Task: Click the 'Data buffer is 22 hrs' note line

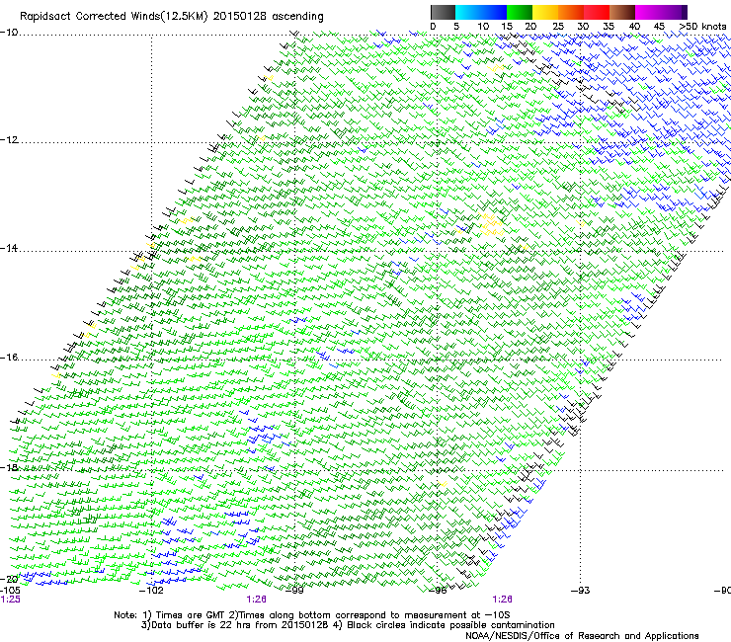Action: (x=348, y=625)
